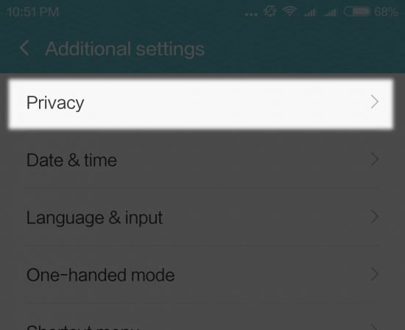Tap the first SIM signal icon
This screenshot has width=405, height=330.
tap(309, 13)
